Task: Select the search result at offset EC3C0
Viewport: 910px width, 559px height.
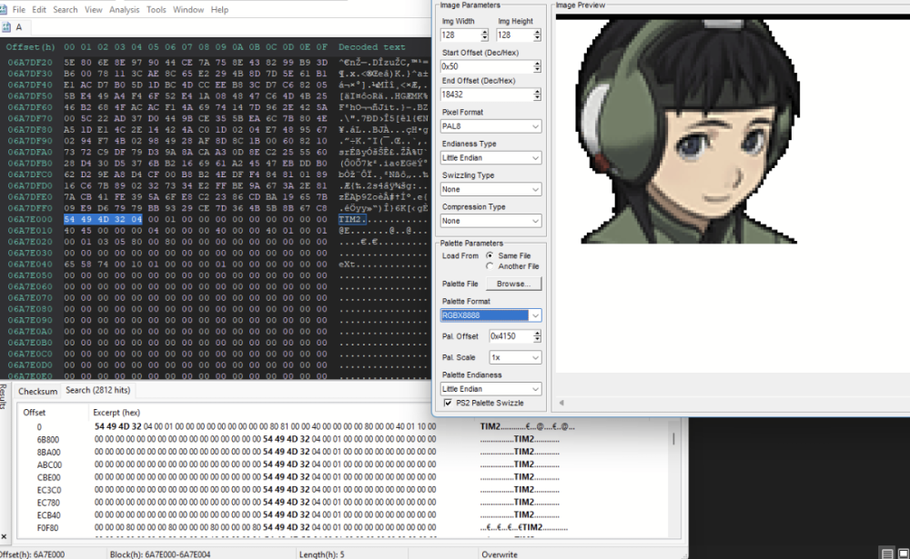Action: pyautogui.click(x=342, y=490)
